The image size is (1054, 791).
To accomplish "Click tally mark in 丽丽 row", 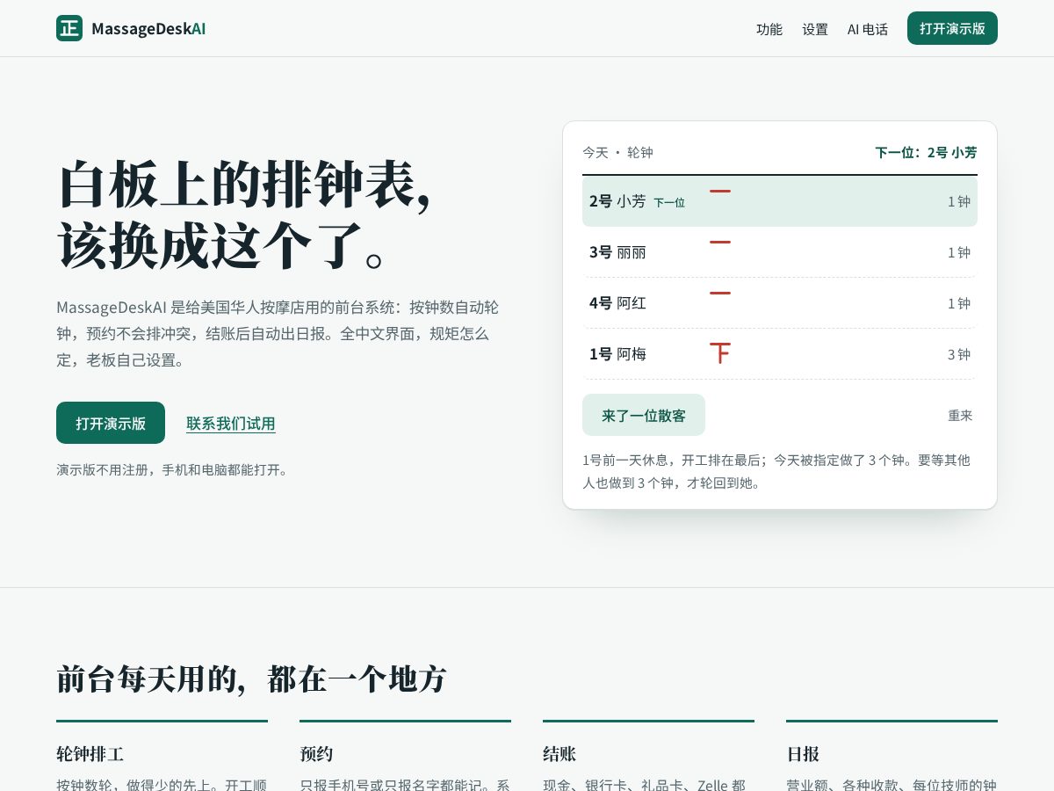I will [720, 242].
